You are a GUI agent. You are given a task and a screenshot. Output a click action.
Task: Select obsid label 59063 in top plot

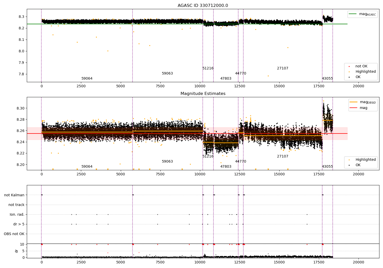pos(167,74)
